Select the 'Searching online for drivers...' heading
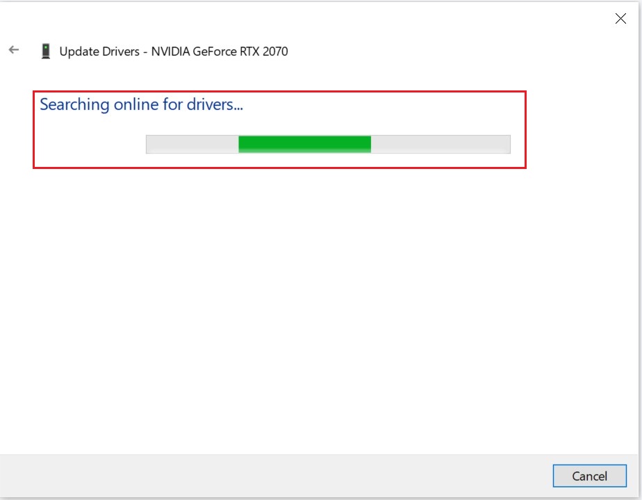The height and width of the screenshot is (500, 642). click(141, 104)
